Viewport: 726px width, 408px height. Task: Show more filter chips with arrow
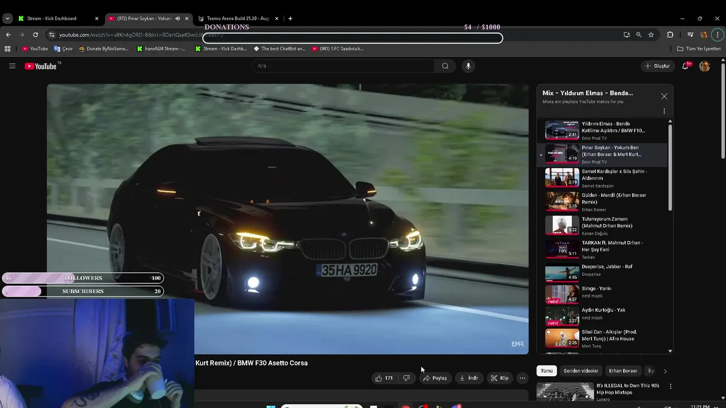tap(665, 371)
